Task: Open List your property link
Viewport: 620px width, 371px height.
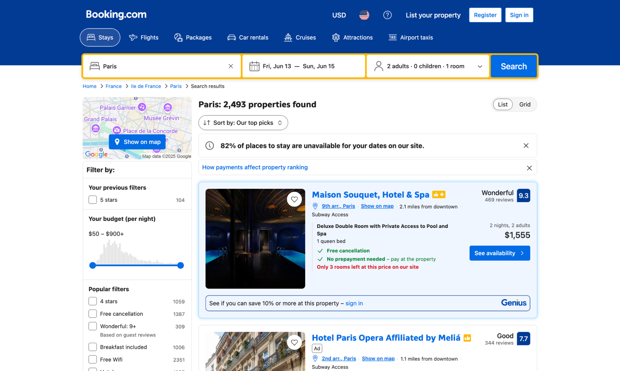Action: [x=433, y=15]
